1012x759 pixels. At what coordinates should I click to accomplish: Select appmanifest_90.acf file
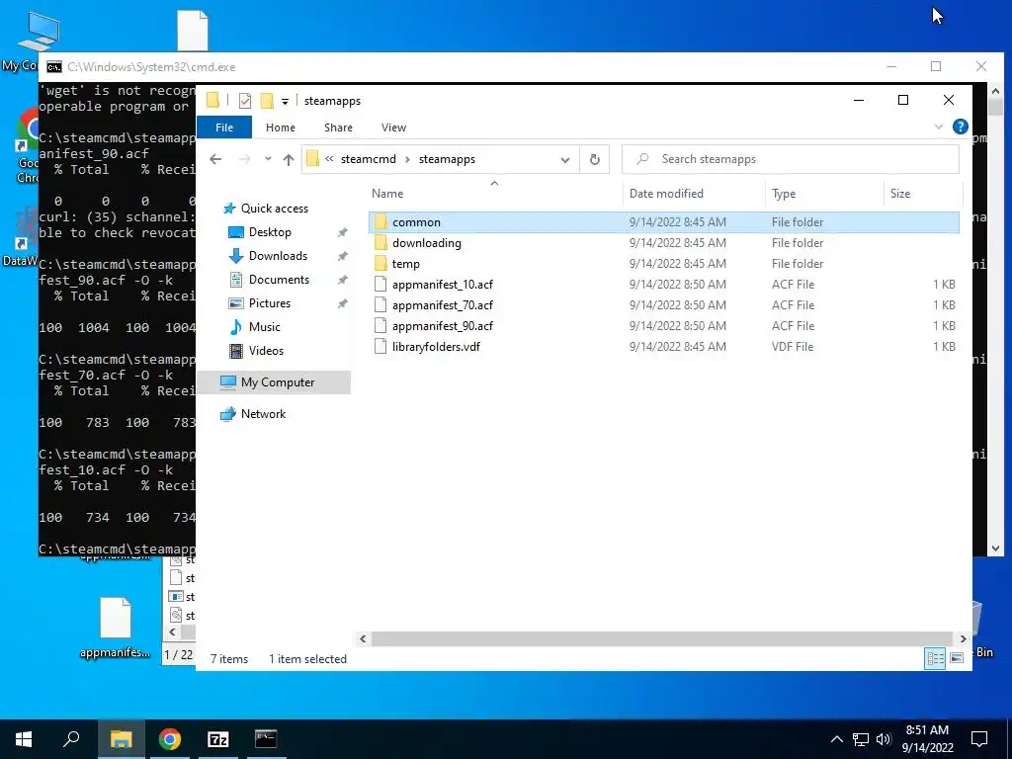[x=663, y=325]
